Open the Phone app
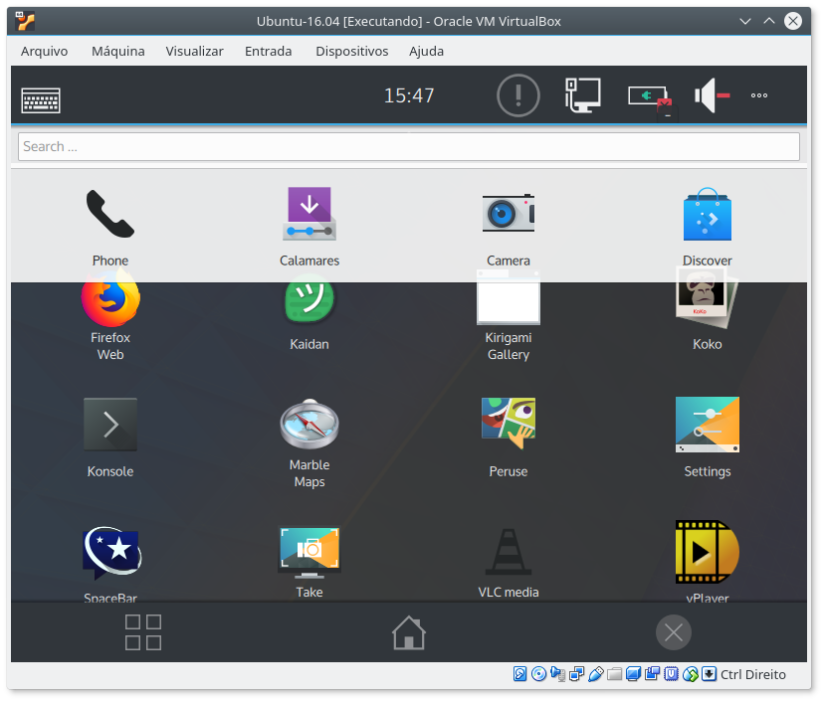The image size is (824, 702). pos(109,213)
